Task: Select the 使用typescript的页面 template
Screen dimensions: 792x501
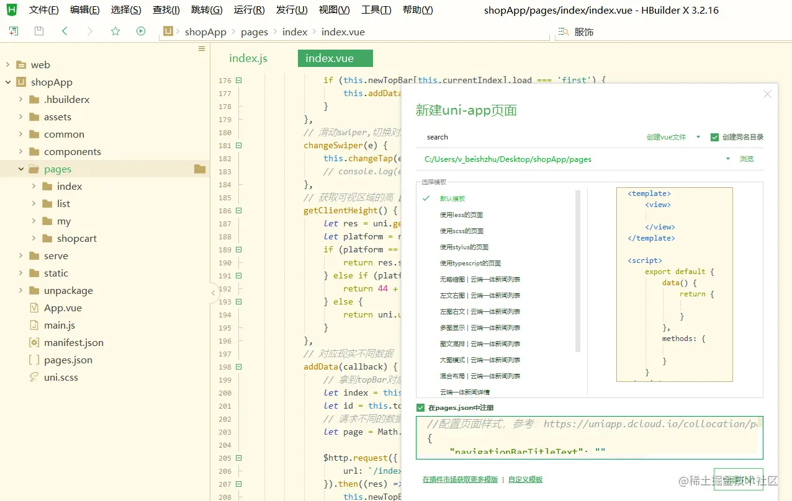Action: click(x=470, y=263)
